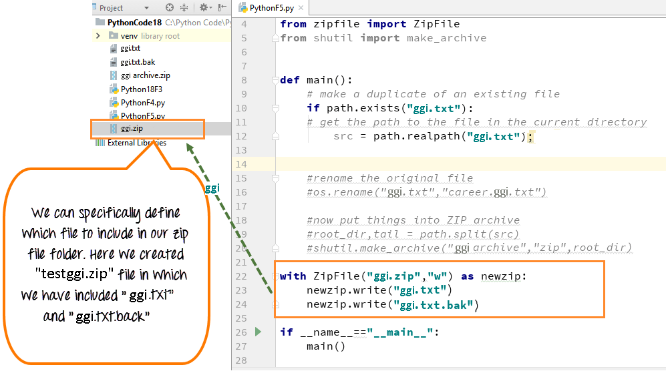Select PythonF4.py in the project tree
The image size is (666, 371).
[x=142, y=103]
